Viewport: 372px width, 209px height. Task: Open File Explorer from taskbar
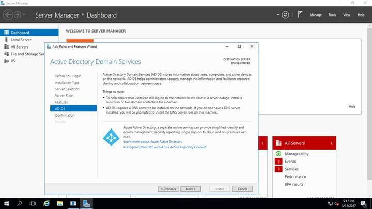pos(59,203)
